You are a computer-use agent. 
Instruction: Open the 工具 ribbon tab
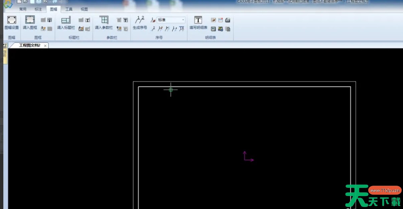click(x=69, y=9)
